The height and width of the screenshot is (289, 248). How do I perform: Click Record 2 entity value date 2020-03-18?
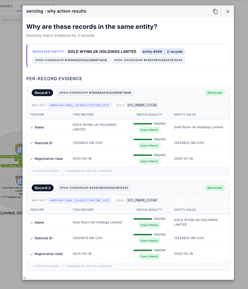point(183,254)
